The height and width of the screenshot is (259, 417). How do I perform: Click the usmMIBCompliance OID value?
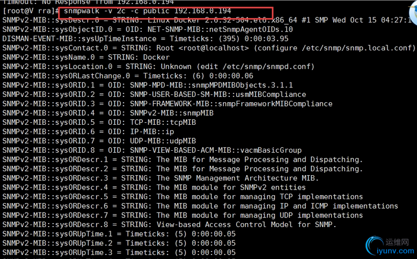point(218,95)
